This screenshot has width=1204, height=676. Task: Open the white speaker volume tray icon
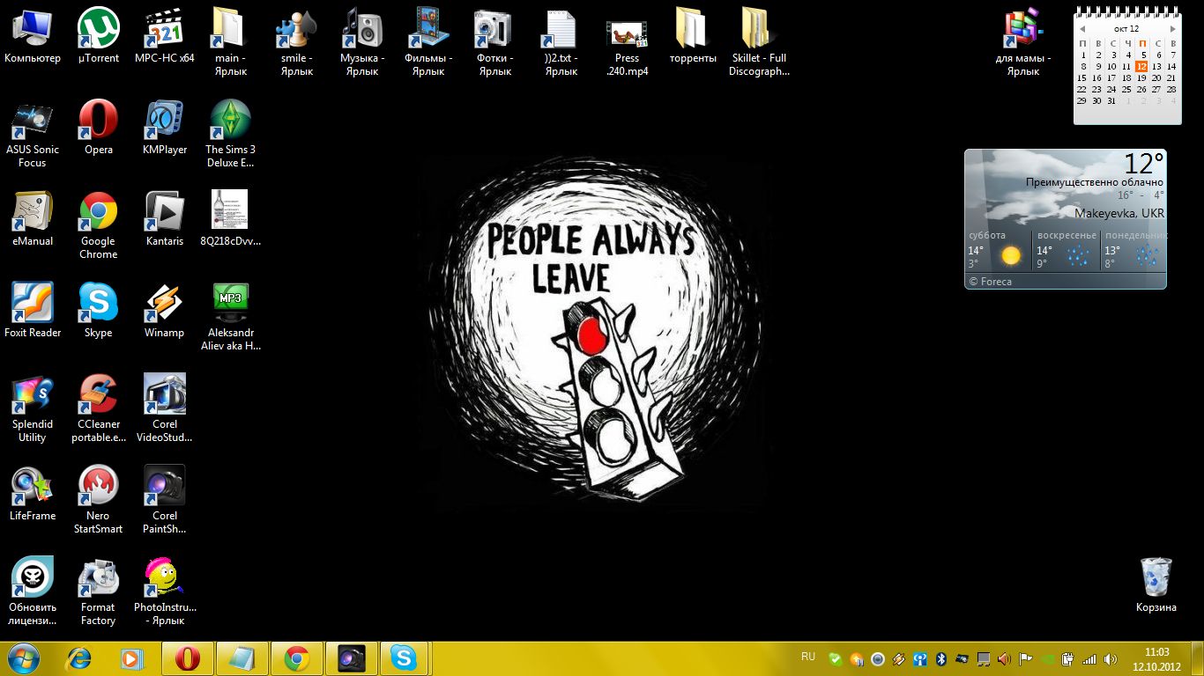pyautogui.click(x=1111, y=658)
